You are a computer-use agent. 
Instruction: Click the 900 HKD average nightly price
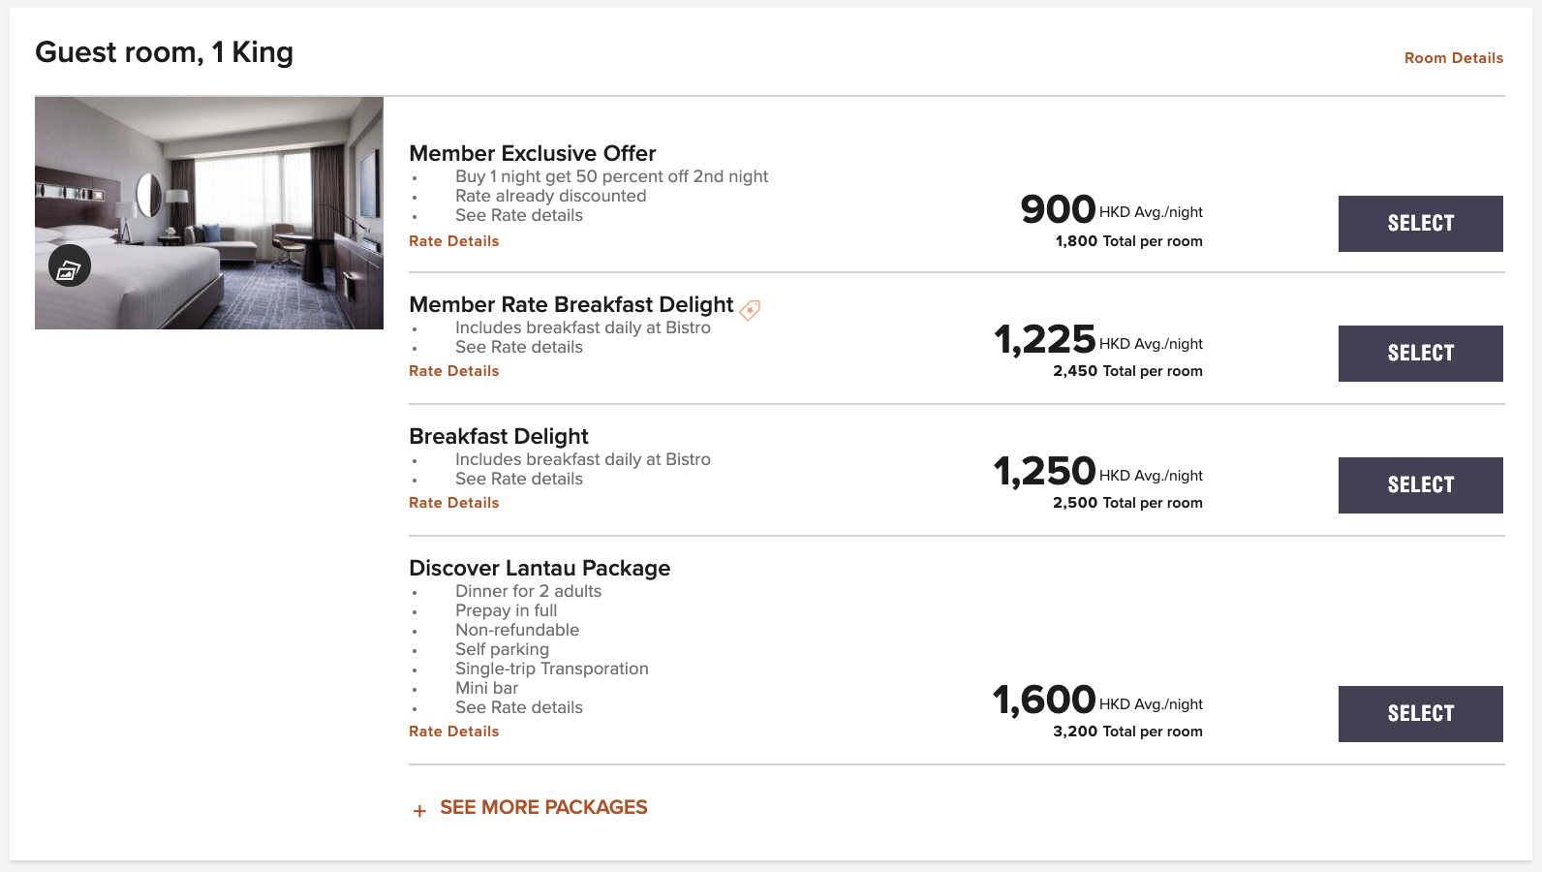[1112, 209]
